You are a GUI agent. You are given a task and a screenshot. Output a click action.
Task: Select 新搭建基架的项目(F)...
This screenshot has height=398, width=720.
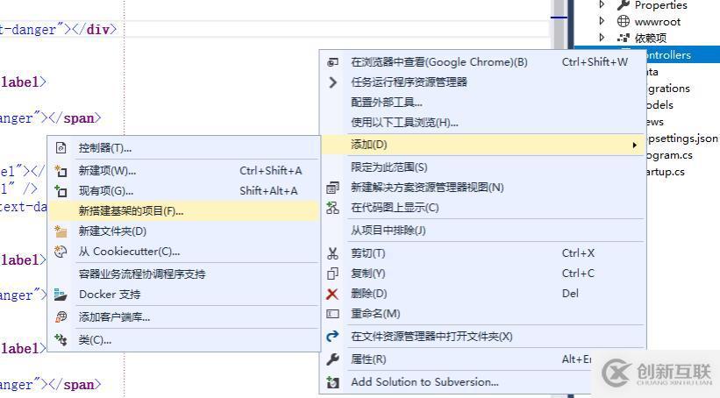[183, 210]
